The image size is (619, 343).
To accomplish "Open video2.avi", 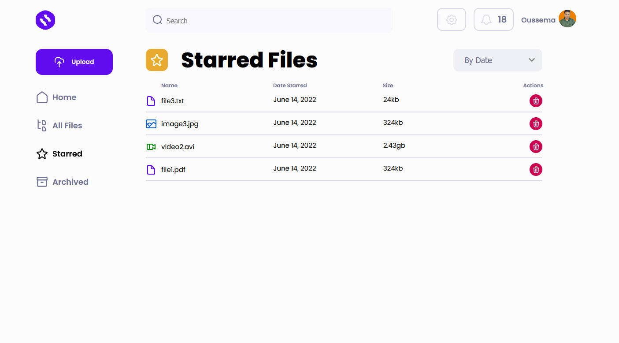I will click(x=178, y=147).
